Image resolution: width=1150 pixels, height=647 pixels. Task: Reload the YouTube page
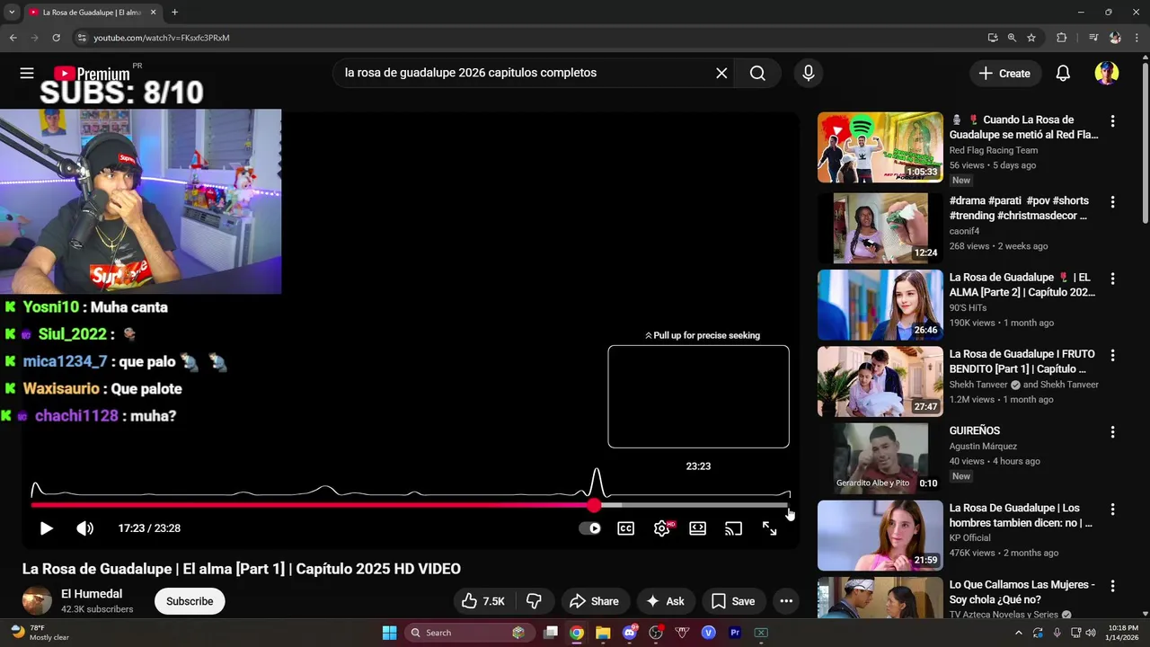coord(56,38)
